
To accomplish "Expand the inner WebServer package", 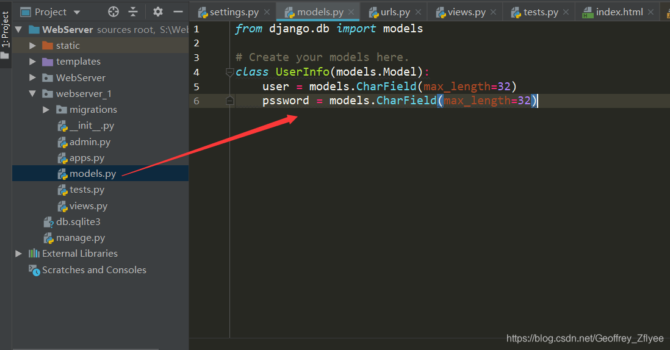I will 32,77.
